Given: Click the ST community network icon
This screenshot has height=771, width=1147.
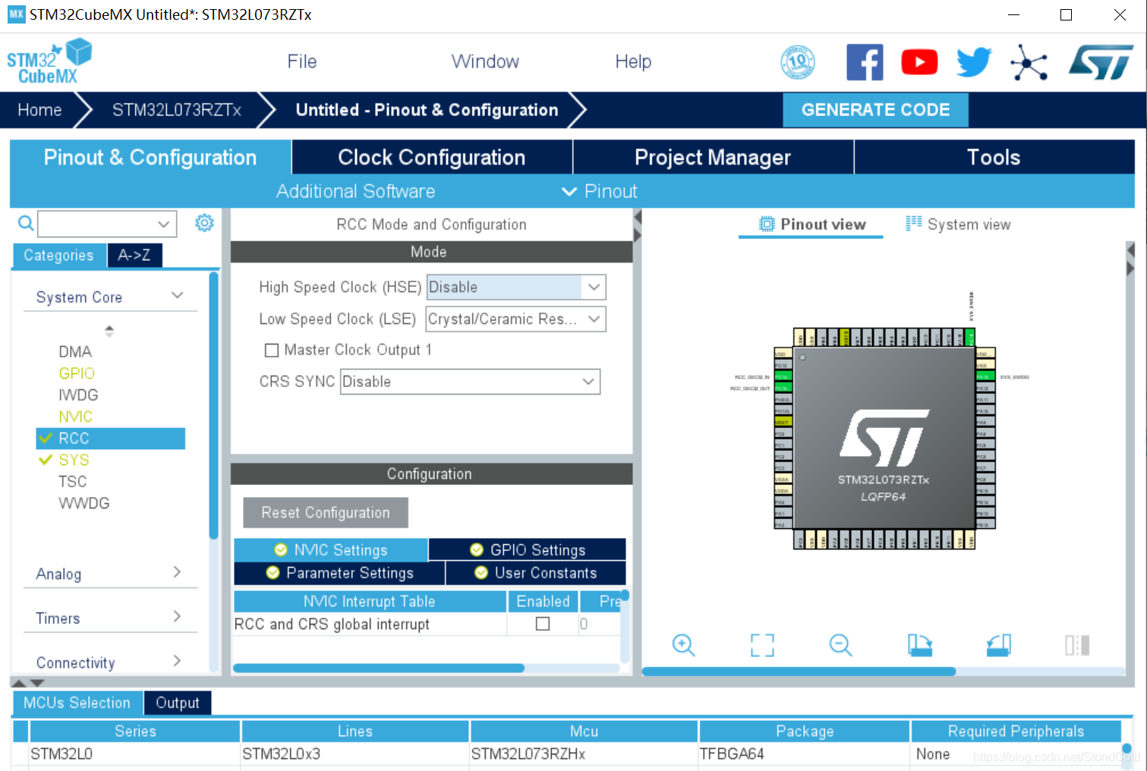Looking at the screenshot, I should click(1029, 62).
